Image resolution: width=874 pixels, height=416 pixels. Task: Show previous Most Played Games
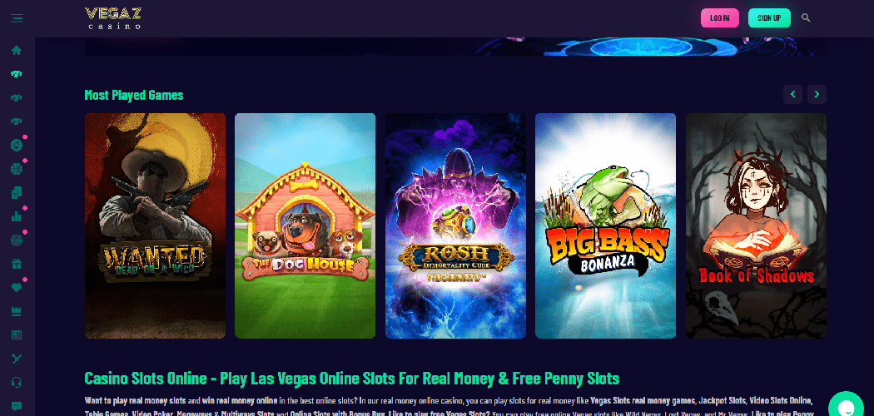point(792,94)
